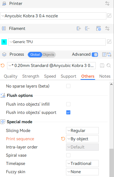Reset the Print sequence value

pyautogui.click(x=63, y=139)
